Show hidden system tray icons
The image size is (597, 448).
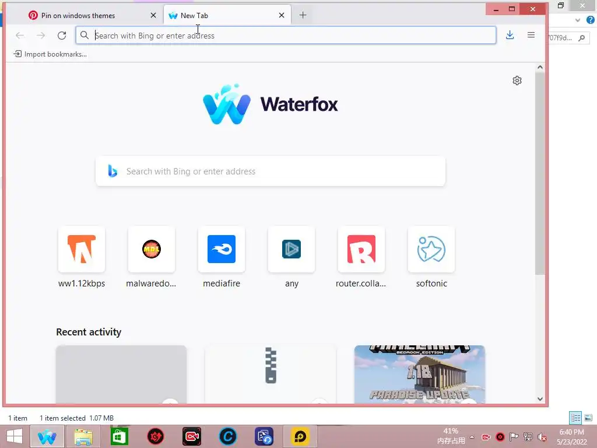[472, 437]
